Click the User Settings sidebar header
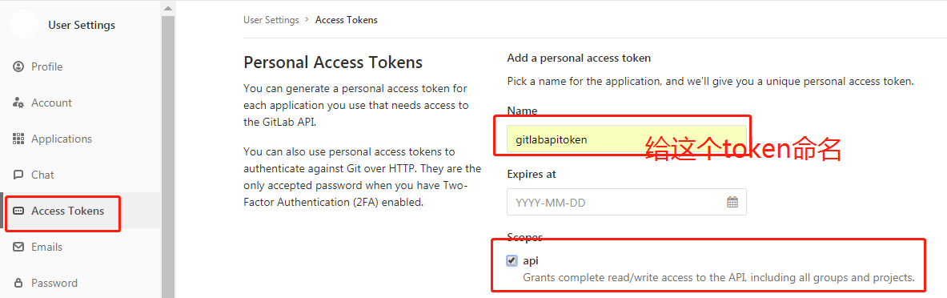The width and height of the screenshot is (947, 298). coord(82,26)
